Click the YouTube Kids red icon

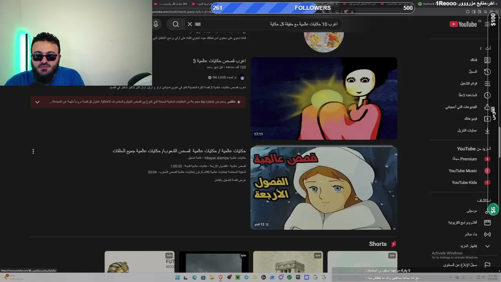487,183
